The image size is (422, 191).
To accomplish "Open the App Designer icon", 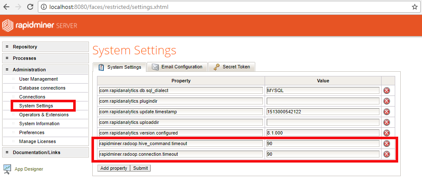I will 7,169.
